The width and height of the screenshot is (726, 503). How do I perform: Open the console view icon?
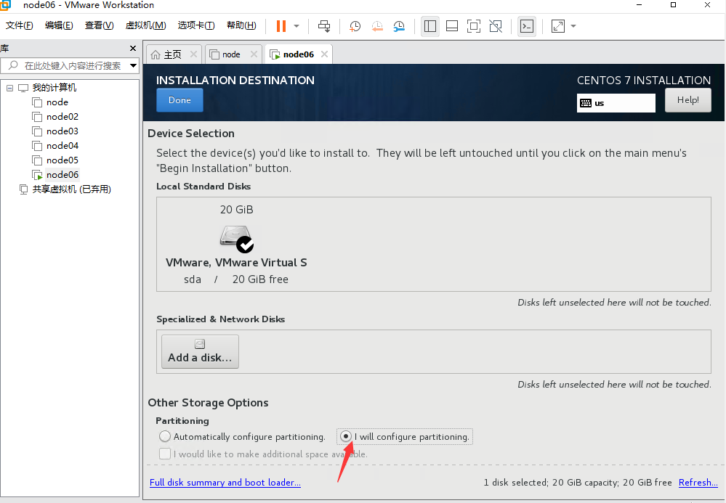point(527,26)
